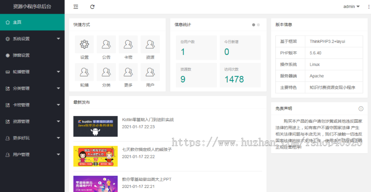Expand the 资源管理 menu arrow
The height and width of the screenshot is (192, 371).
pyautogui.click(x=59, y=121)
